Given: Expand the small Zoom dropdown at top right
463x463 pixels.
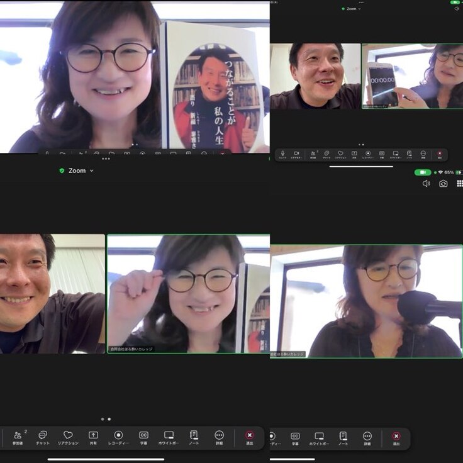Looking at the screenshot, I should point(351,9).
